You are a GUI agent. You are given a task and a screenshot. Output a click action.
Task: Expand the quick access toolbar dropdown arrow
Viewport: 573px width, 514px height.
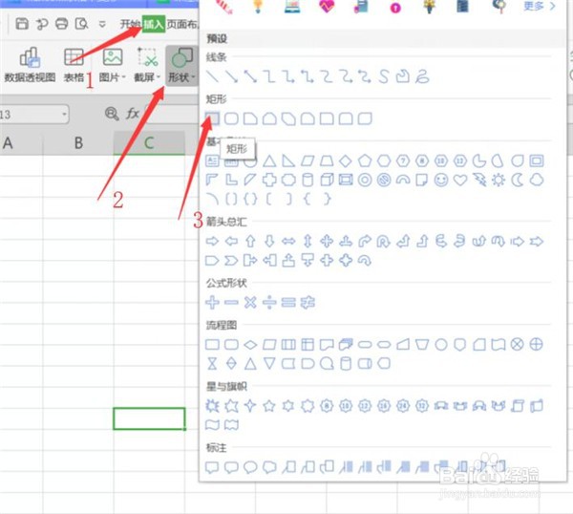pos(102,25)
